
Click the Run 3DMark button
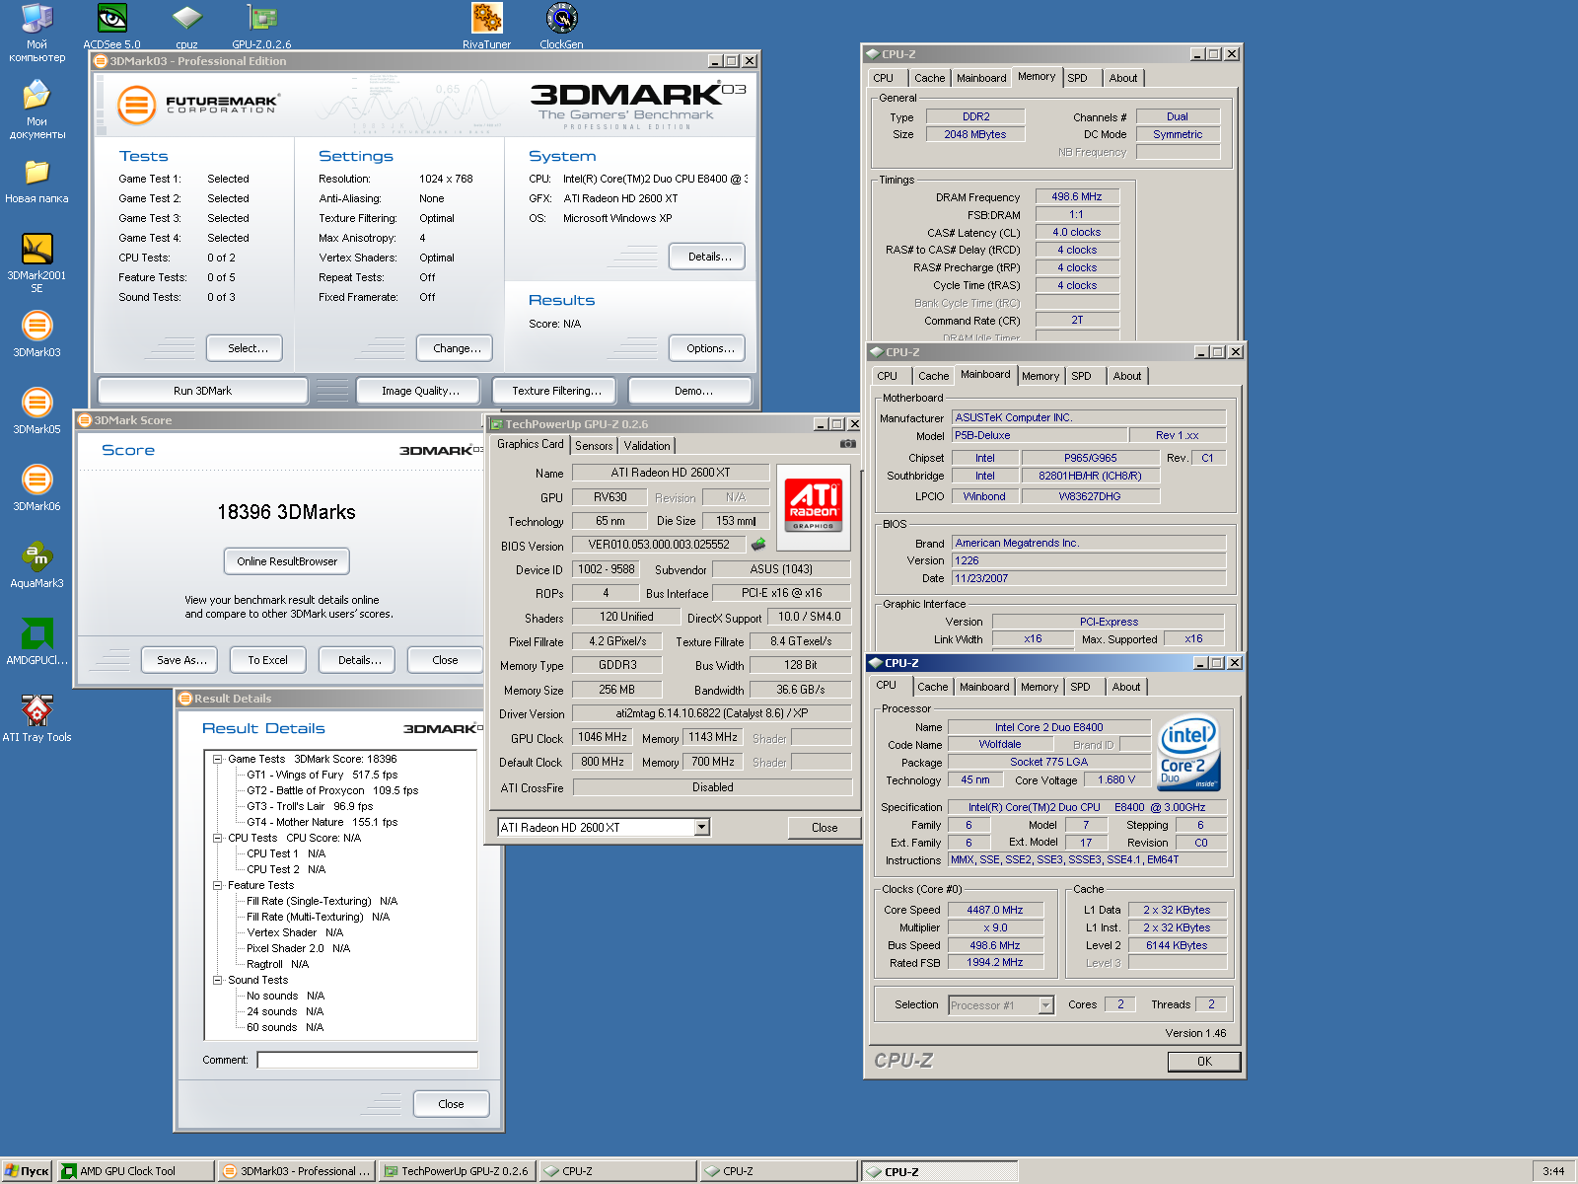click(202, 391)
